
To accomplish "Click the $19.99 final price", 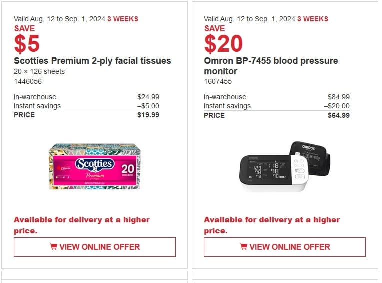I will tap(148, 115).
